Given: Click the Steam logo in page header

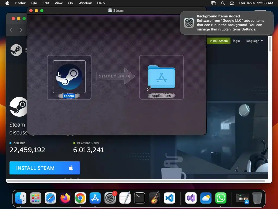Looking at the screenshot, I should pos(16,50).
